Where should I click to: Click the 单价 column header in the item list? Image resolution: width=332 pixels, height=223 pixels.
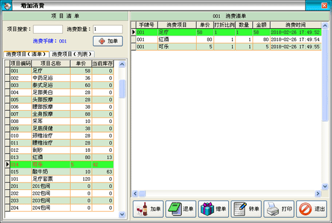81,63
